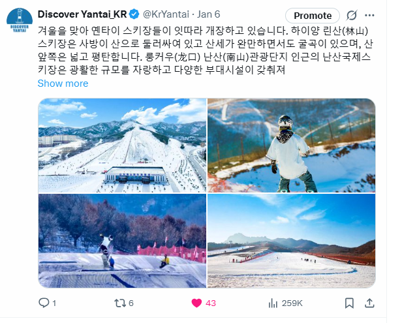Viewport: 402px width, 323px height.
Task: Open Discover Yantai lighthouse profile avatar
Action: point(20,20)
